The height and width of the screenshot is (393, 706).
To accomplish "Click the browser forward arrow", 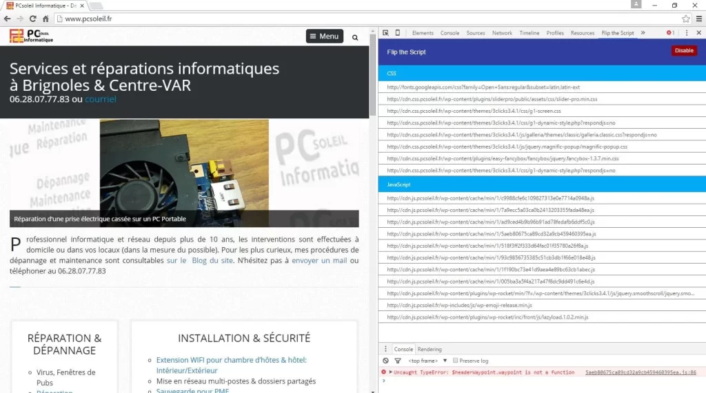I will [x=20, y=19].
